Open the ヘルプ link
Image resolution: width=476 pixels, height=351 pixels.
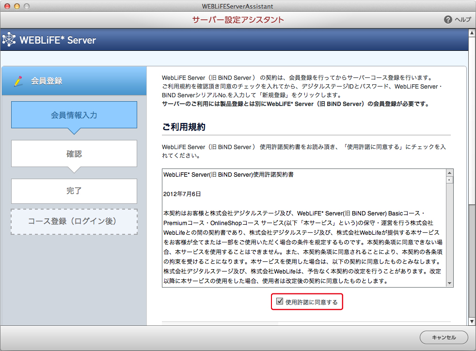point(463,20)
